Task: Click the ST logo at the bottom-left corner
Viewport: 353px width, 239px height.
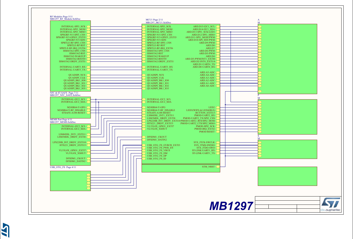Action: pyautogui.click(x=5, y=230)
